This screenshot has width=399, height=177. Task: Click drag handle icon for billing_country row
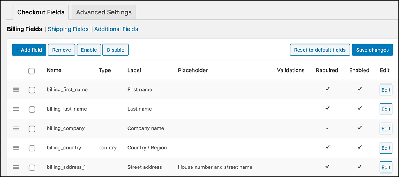pyautogui.click(x=16, y=148)
